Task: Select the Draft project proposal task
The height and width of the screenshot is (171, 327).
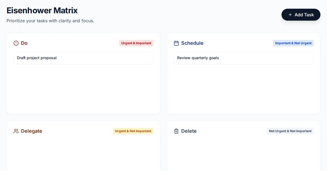Action: tap(83, 58)
